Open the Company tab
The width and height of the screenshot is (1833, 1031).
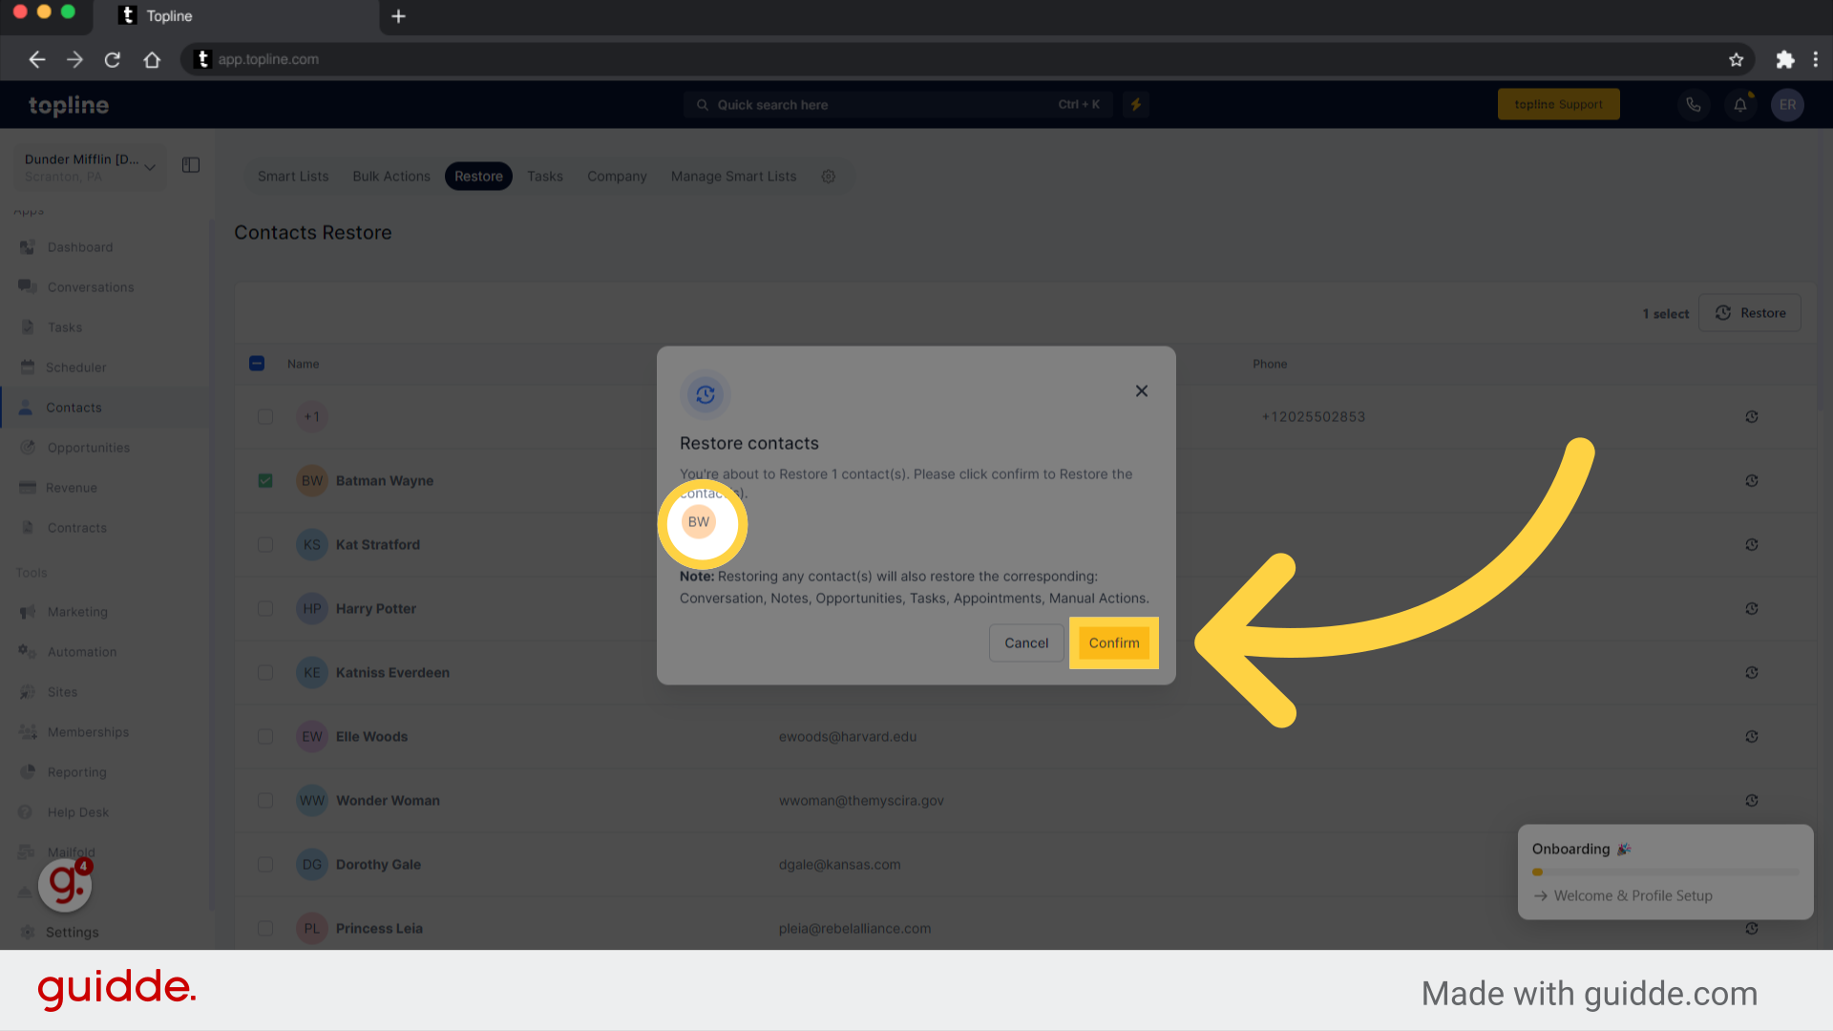pyautogui.click(x=617, y=177)
